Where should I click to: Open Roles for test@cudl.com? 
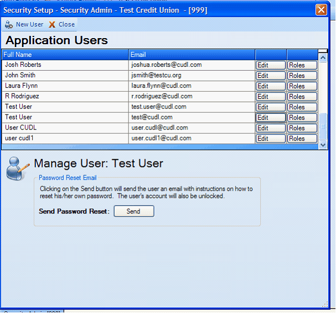(x=302, y=118)
